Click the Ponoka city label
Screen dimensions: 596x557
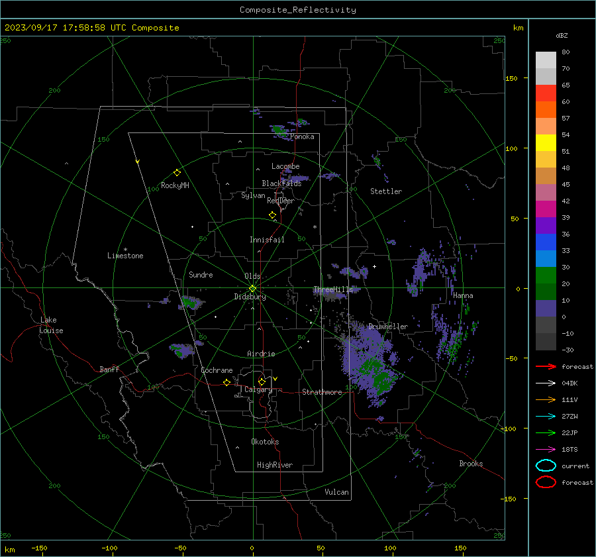click(x=302, y=137)
